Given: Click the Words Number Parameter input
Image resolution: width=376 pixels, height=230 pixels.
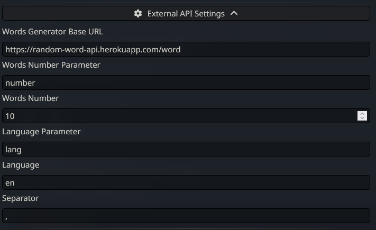Looking at the screenshot, I should point(186,83).
